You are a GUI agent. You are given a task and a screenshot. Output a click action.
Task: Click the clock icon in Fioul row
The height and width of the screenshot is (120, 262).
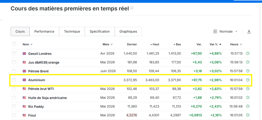click(x=248, y=115)
